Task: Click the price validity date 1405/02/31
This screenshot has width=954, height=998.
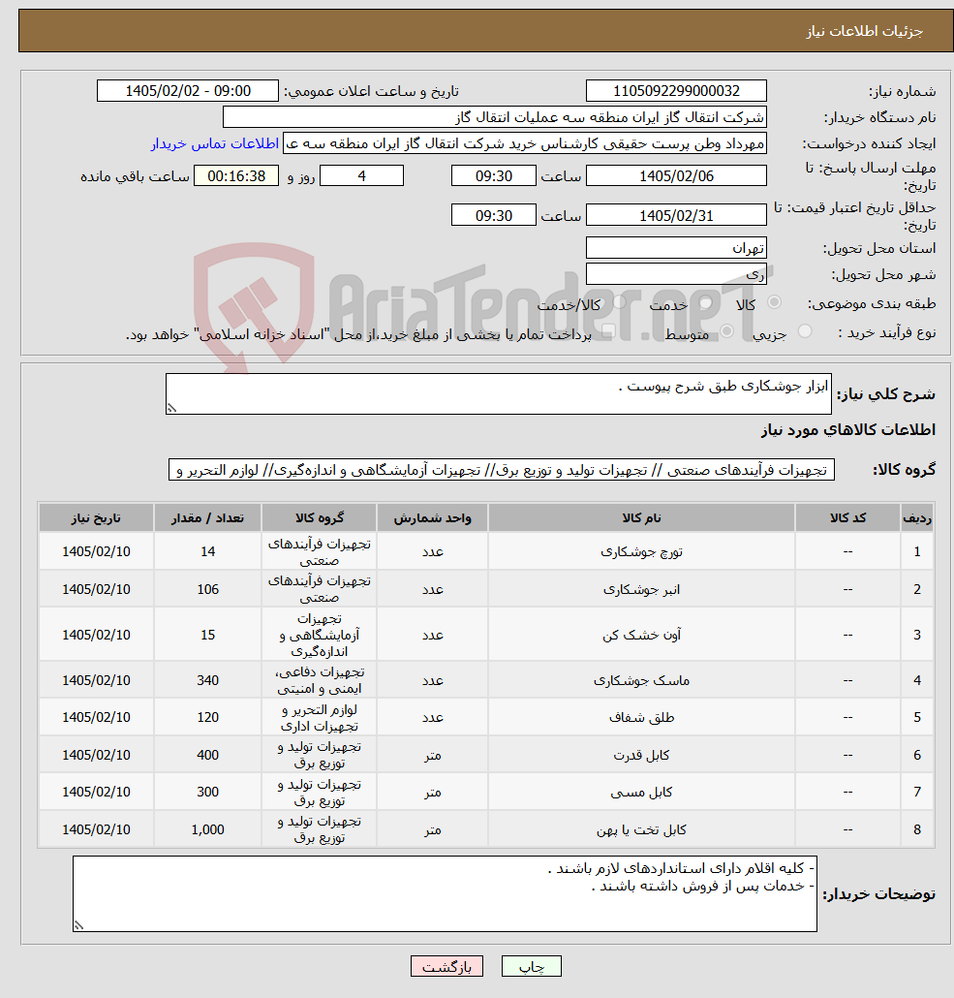Action: pyautogui.click(x=676, y=215)
